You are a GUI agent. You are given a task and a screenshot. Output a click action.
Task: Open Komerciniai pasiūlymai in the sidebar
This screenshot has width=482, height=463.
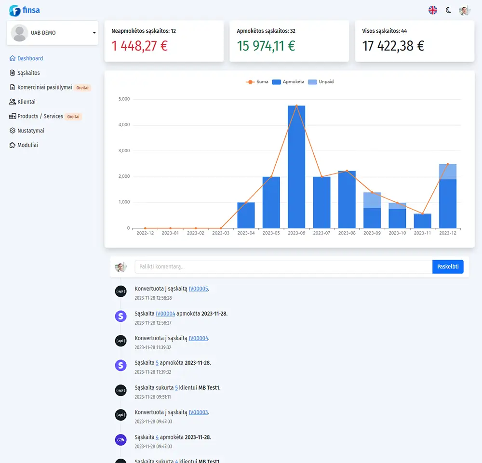point(44,87)
